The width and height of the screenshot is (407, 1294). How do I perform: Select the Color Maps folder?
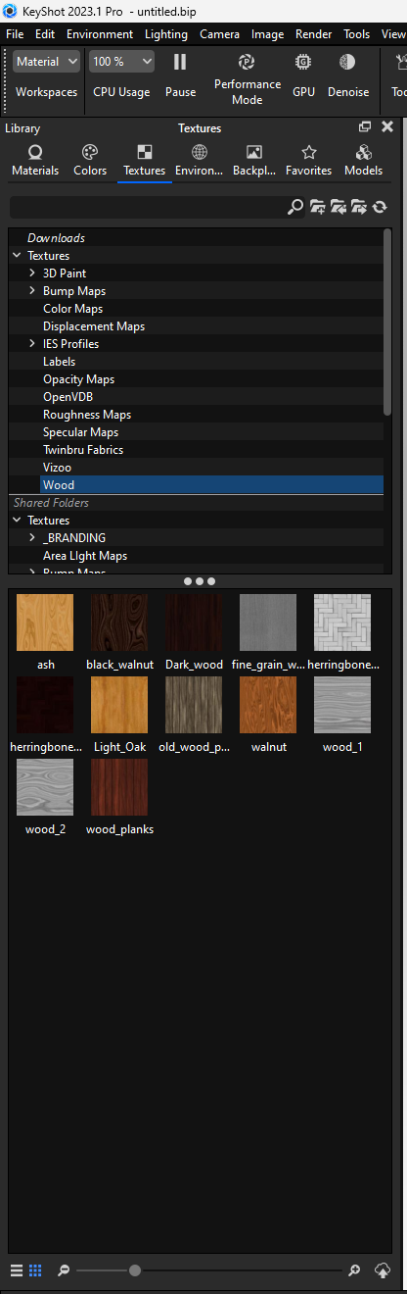pos(72,309)
